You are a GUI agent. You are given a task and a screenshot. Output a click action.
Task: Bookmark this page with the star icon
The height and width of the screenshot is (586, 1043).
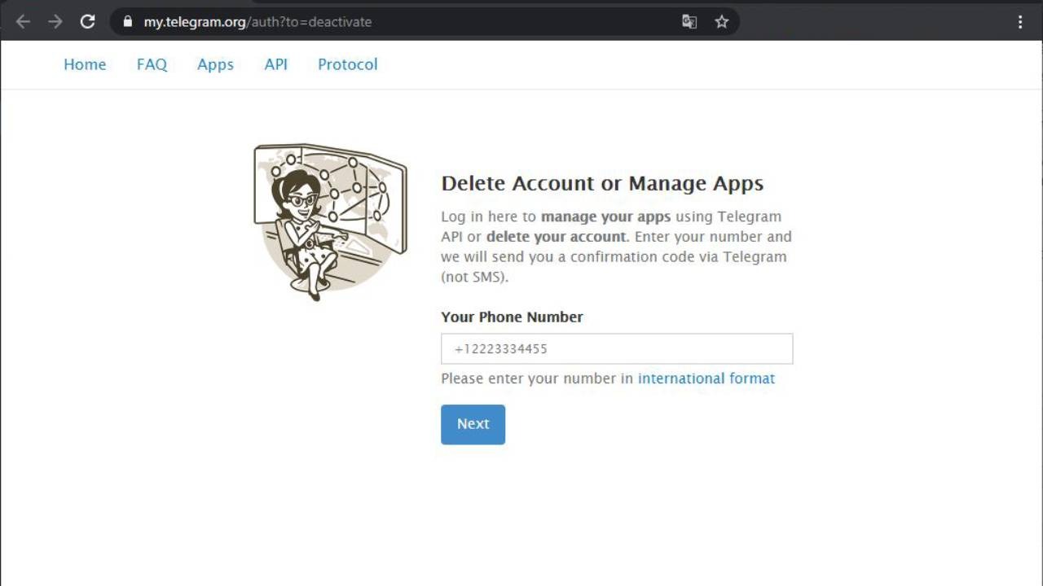721,22
